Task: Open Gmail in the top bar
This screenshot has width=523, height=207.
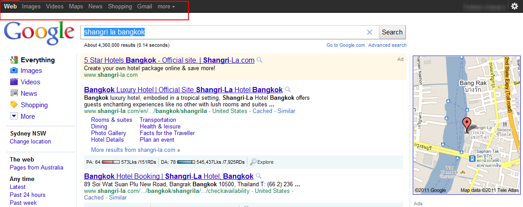Action: 145,6
